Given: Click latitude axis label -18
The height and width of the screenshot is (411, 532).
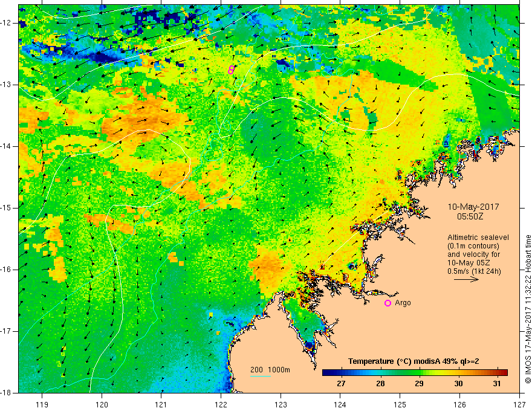Looking at the screenshot, I should (x=6, y=393).
